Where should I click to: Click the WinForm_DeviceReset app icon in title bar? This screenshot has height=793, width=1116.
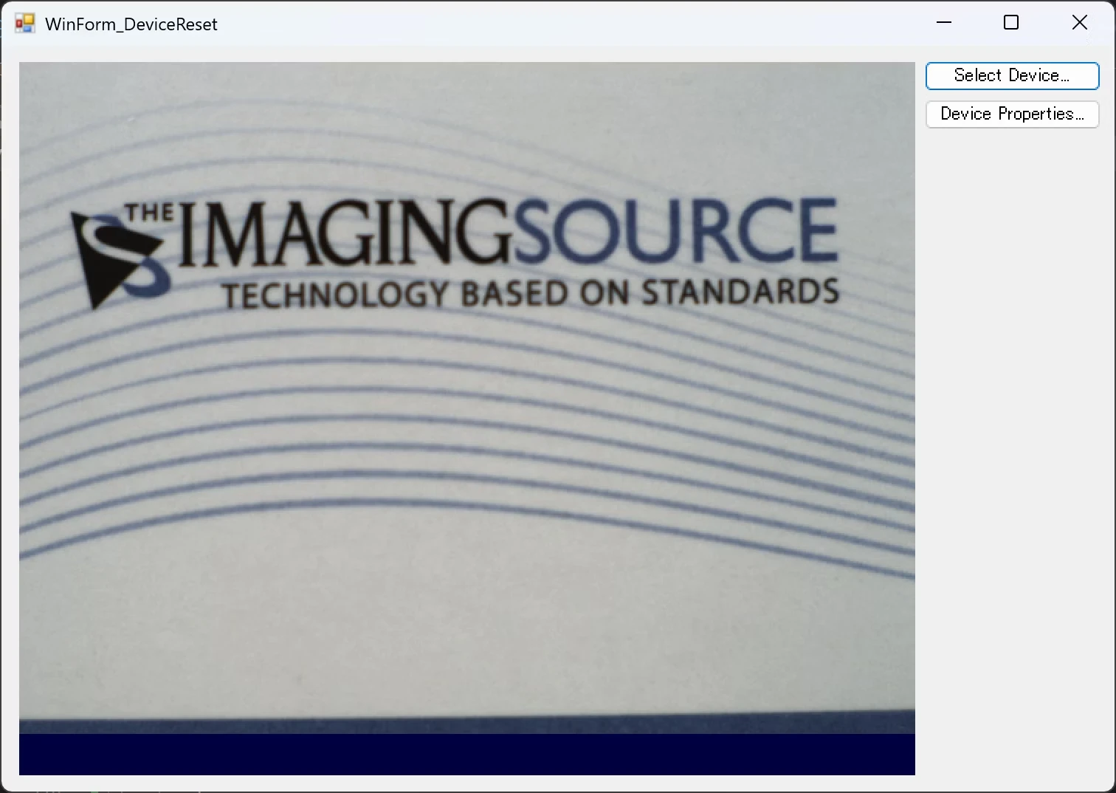pos(25,24)
